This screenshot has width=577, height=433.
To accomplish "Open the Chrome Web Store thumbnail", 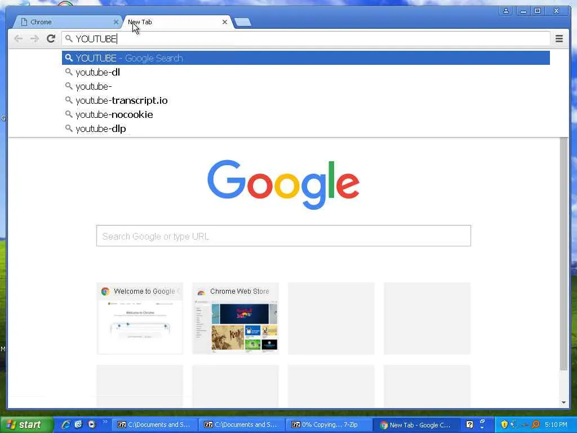I will tap(236, 319).
